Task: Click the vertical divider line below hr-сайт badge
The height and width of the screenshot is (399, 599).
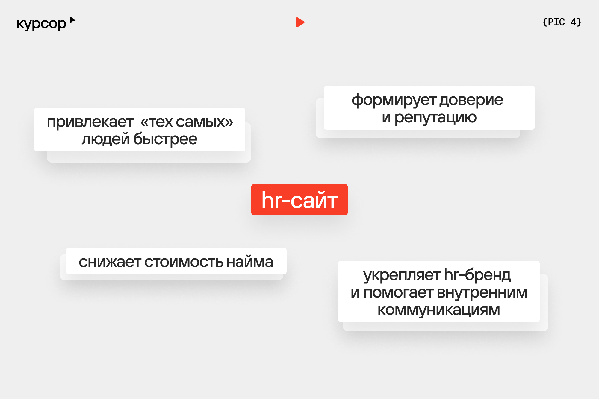Action: click(299, 299)
